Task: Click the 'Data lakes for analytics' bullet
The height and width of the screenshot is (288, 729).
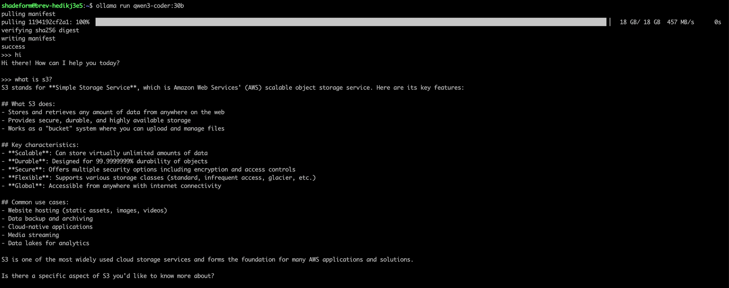Action: click(x=45, y=243)
